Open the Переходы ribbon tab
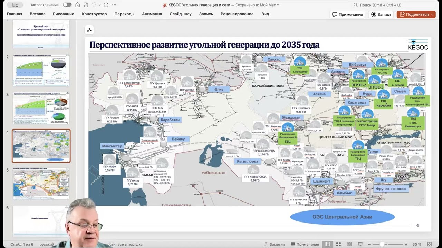This screenshot has width=442, height=248. point(124,14)
